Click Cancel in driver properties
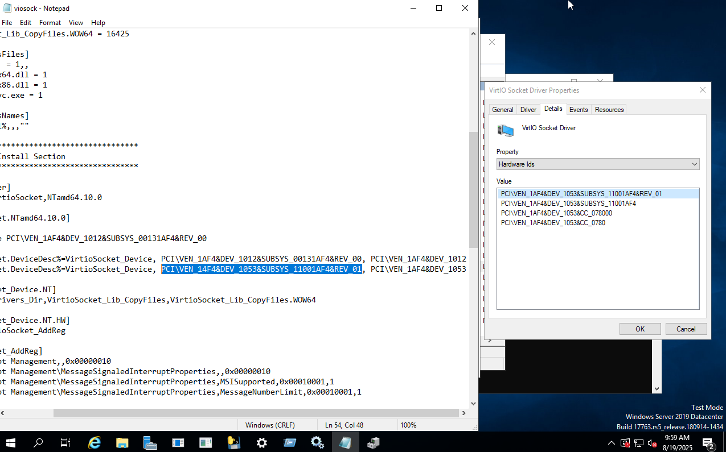The width and height of the screenshot is (726, 452). [686, 329]
